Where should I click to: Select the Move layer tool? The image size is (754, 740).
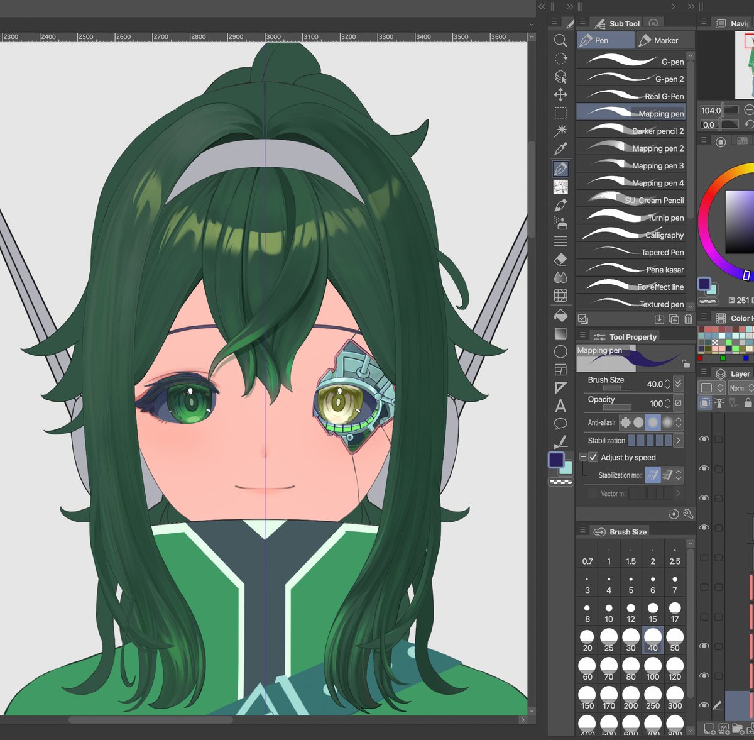pos(560,94)
